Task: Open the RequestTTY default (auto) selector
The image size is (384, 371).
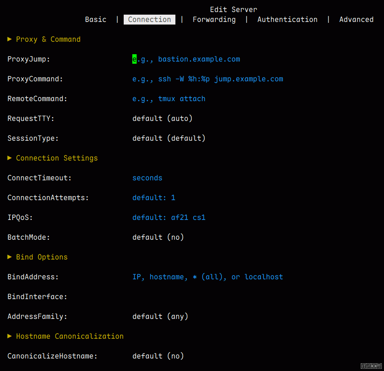Action: (162, 118)
